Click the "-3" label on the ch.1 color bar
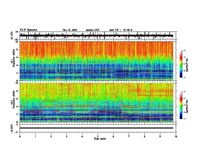Viewport: 198px width, 153px height. [184, 50]
